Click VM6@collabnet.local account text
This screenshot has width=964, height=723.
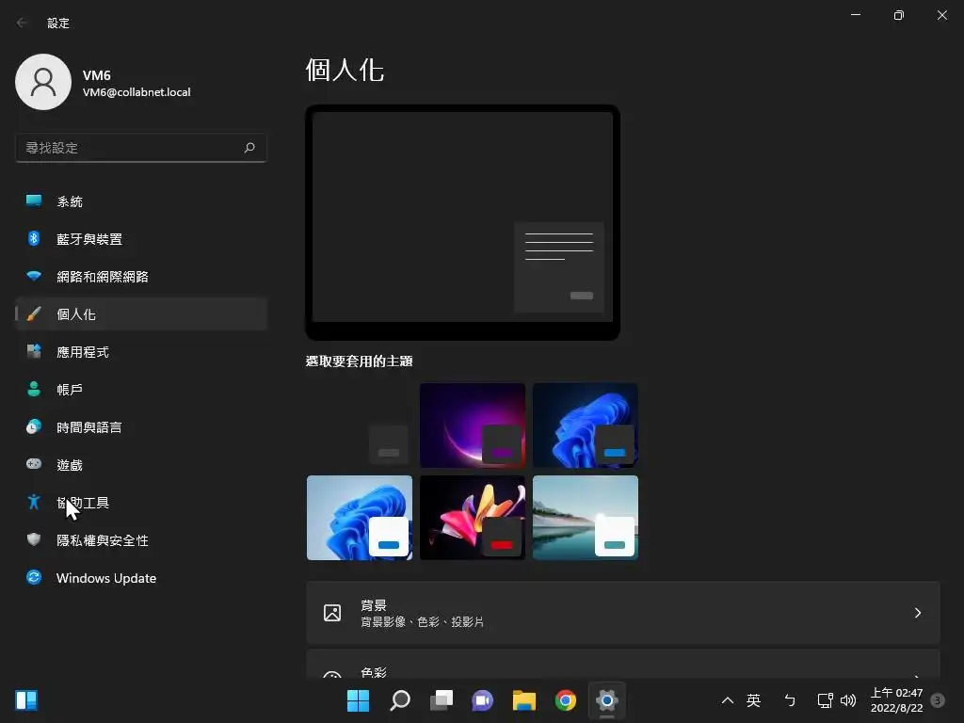(137, 92)
